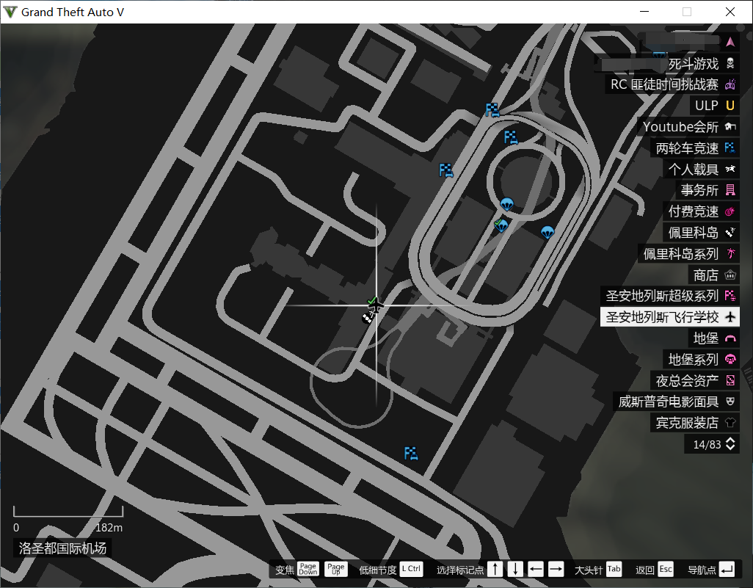Image resolution: width=753 pixels, height=588 pixels.
Task: Choose Youtube会所 in the legend list
Action: click(688, 127)
